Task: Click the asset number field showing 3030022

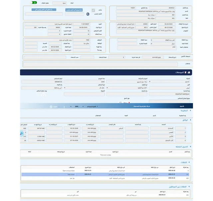Action: coord(162,8)
